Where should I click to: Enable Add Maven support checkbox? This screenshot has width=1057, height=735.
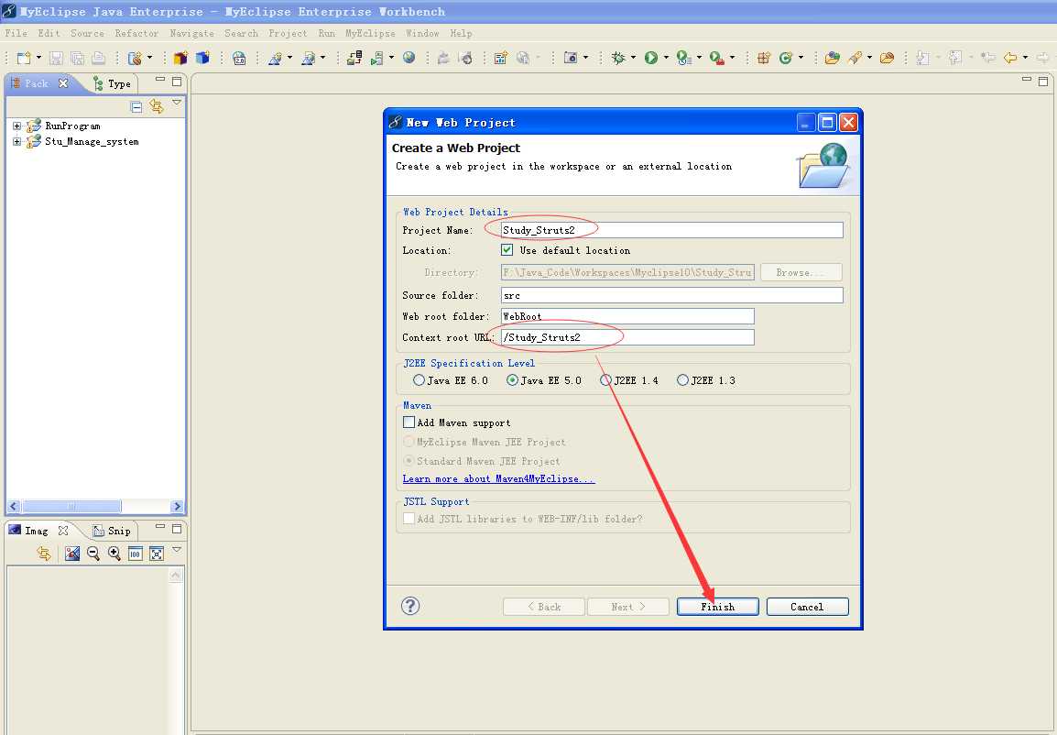pyautogui.click(x=409, y=422)
